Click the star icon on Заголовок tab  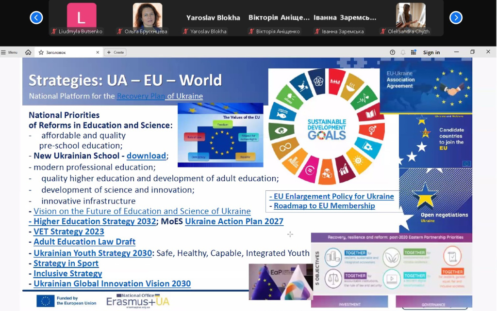tap(41, 52)
